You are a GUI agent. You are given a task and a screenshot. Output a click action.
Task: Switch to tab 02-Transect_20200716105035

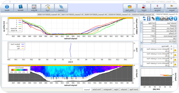[x=143, y=14]
